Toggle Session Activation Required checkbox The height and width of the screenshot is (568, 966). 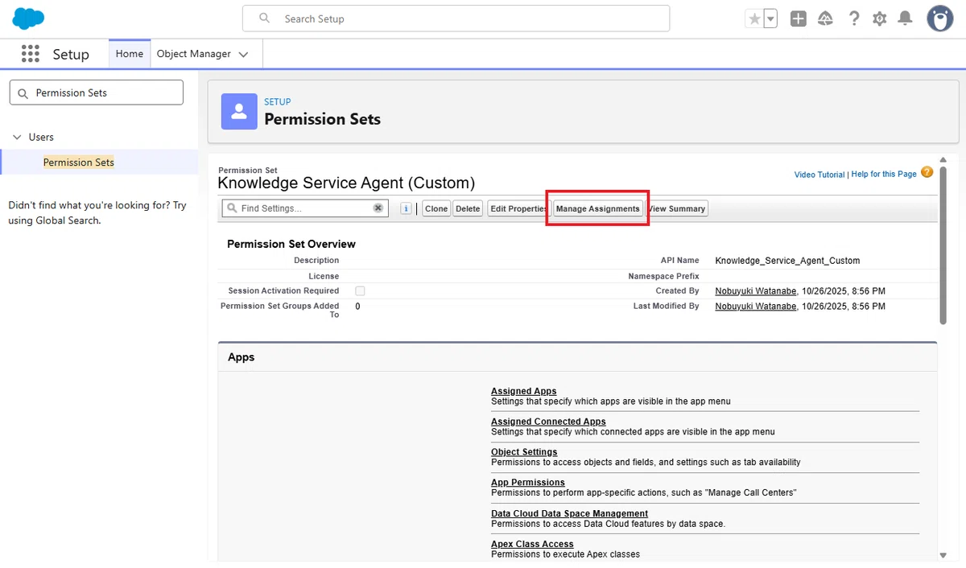(360, 291)
